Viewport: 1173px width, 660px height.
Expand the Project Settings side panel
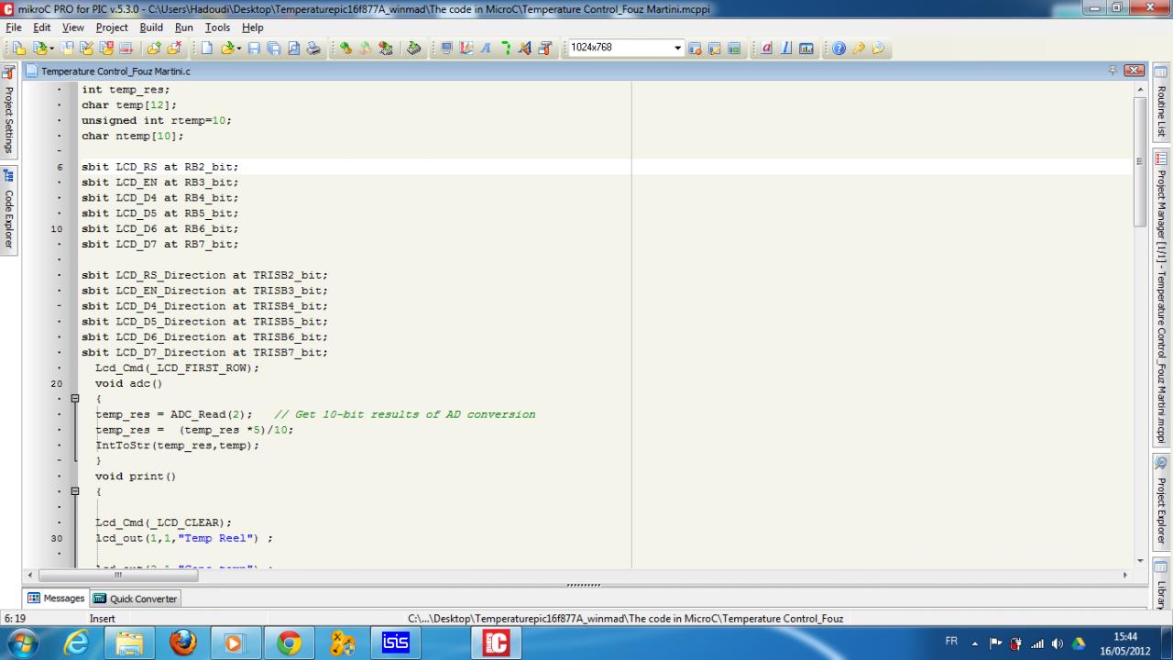coord(9,111)
